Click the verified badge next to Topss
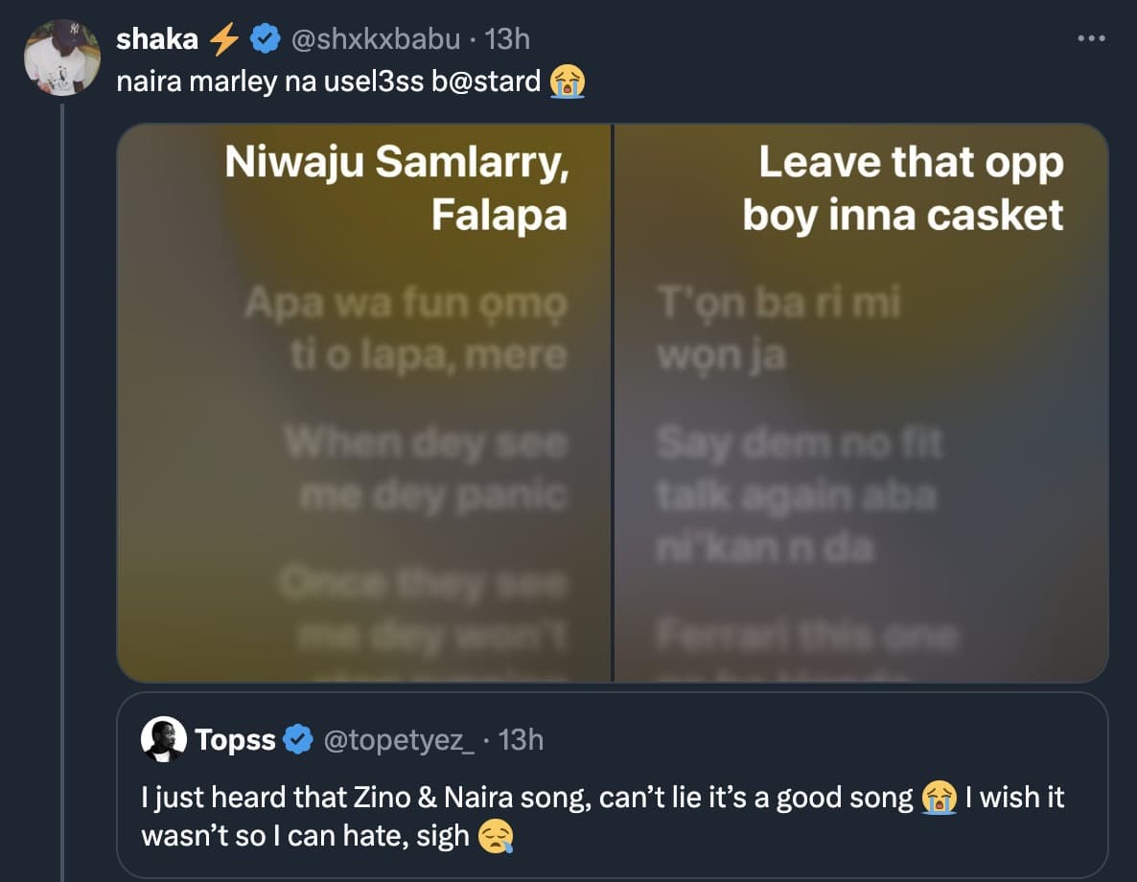This screenshot has width=1137, height=882. click(301, 740)
